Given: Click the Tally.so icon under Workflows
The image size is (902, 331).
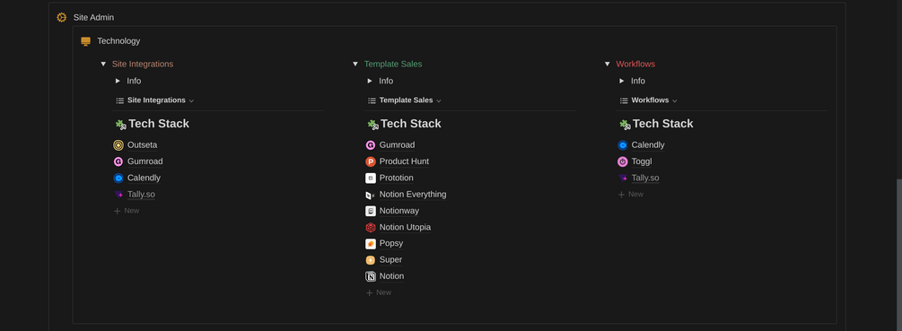Looking at the screenshot, I should coord(623,179).
